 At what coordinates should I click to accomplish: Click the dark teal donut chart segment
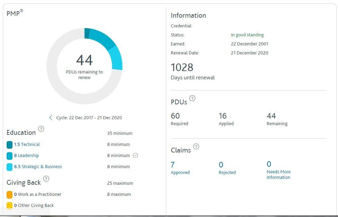coord(87,33)
